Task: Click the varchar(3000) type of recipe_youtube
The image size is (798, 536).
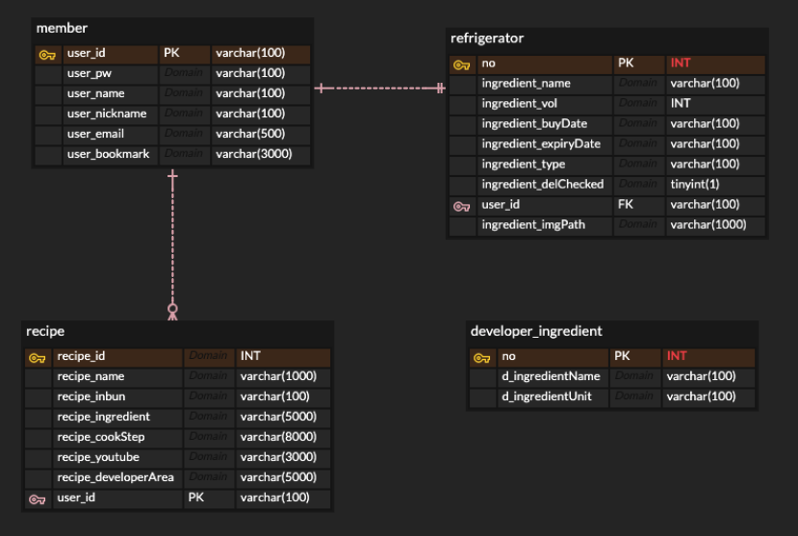Action: (x=278, y=457)
